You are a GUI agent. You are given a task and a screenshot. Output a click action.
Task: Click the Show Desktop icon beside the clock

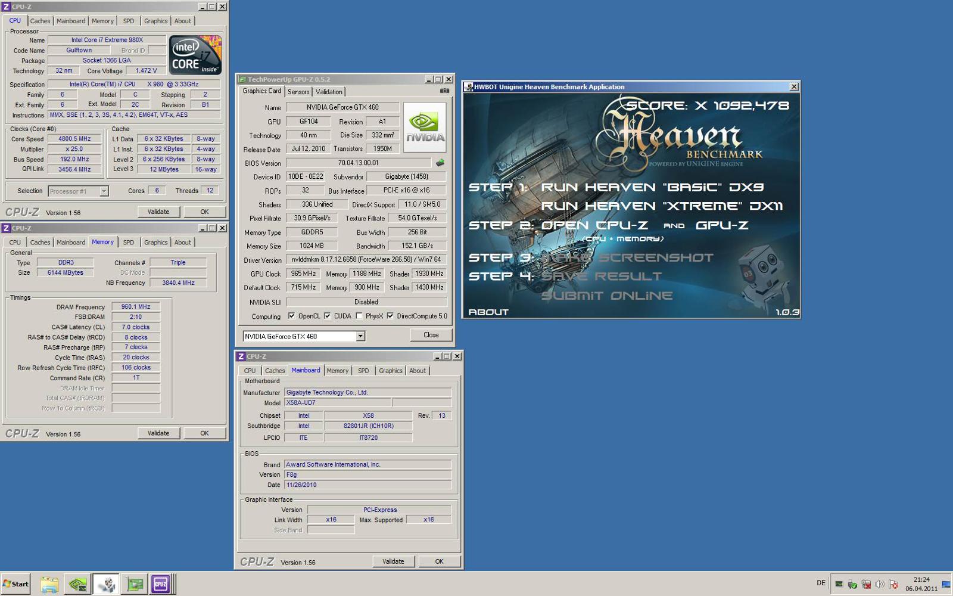coord(946,584)
